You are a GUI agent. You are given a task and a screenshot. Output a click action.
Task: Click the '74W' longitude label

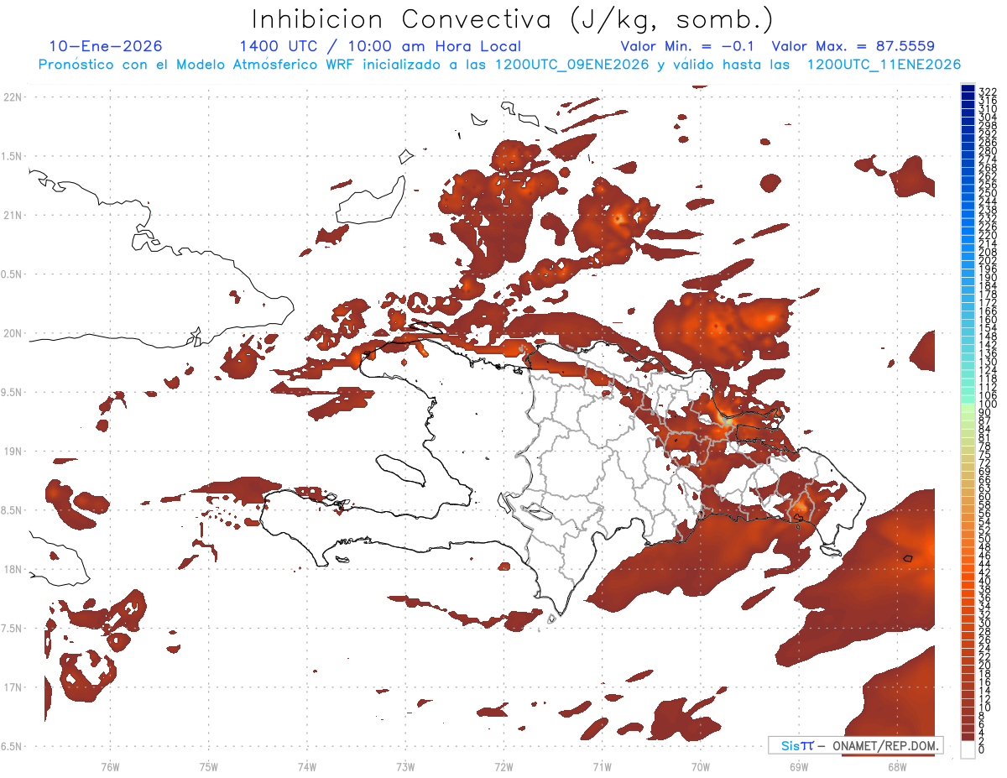[307, 766]
